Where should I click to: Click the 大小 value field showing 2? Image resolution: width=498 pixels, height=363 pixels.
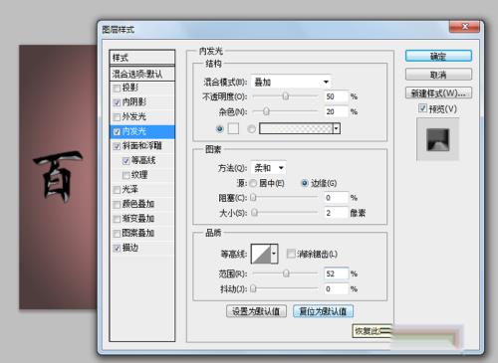(x=336, y=213)
